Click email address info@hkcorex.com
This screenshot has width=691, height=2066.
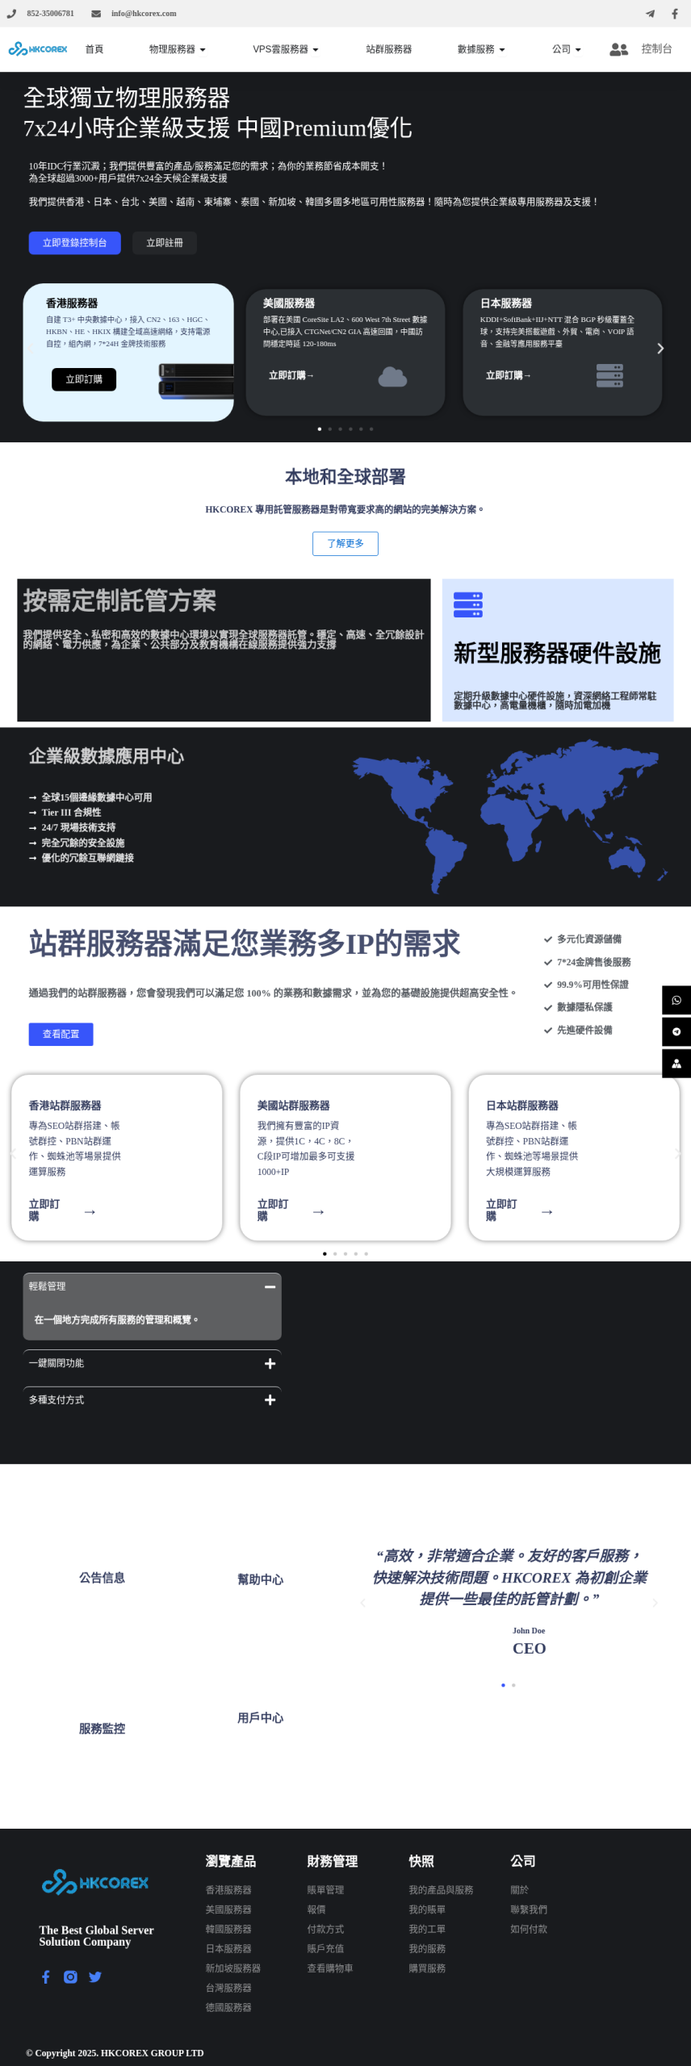coord(144,14)
